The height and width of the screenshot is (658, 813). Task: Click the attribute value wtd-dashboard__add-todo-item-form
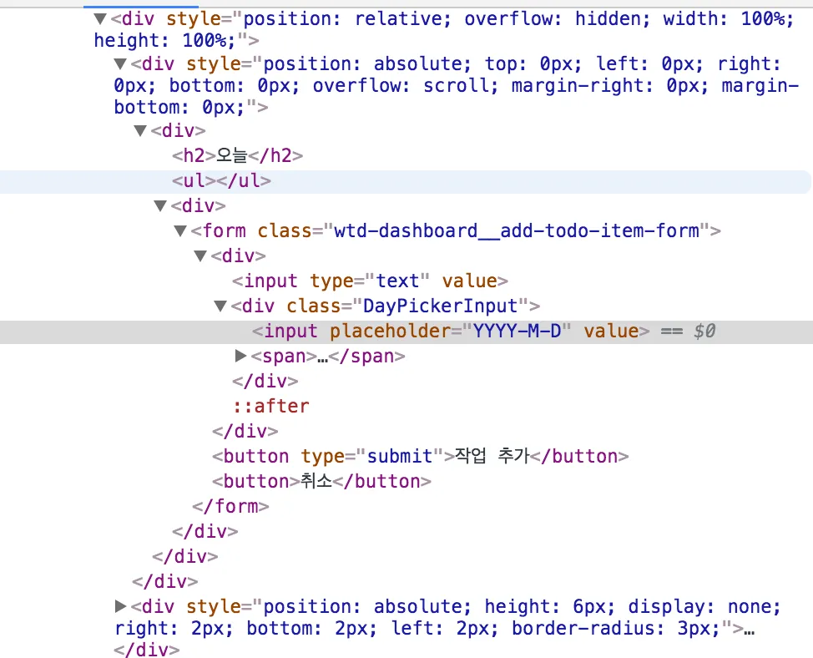click(517, 230)
